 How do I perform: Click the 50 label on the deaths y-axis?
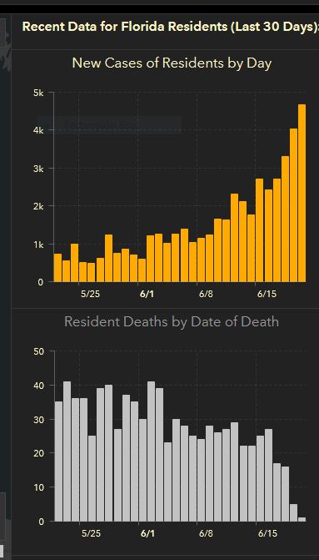pos(39,351)
